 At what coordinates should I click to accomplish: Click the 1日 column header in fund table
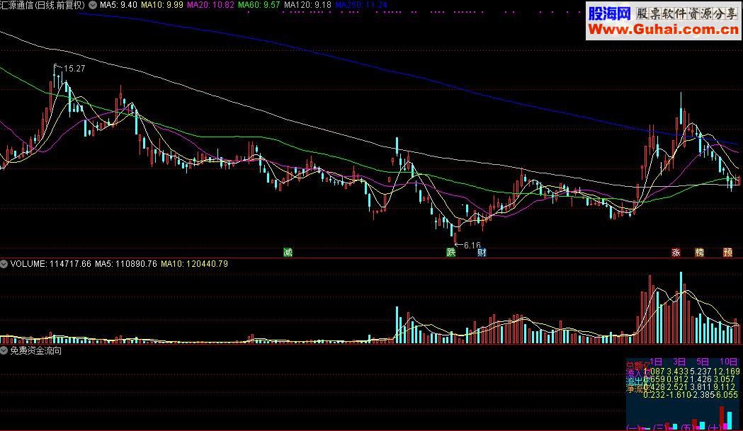(656, 362)
